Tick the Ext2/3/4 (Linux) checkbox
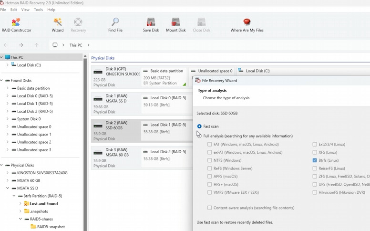The height and width of the screenshot is (231, 370). (x=315, y=144)
